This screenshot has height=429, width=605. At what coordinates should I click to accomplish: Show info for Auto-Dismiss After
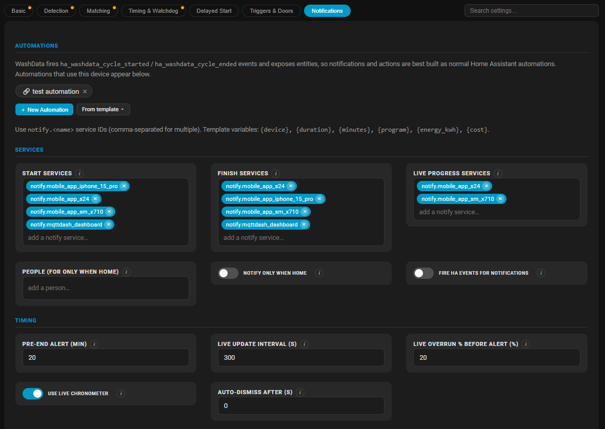300,392
